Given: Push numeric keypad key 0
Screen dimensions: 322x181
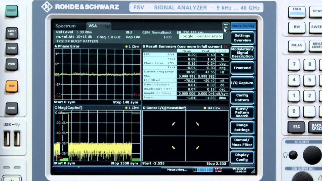Looking at the screenshot, I should (294, 111).
